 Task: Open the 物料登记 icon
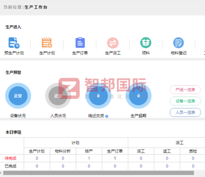pos(178,43)
